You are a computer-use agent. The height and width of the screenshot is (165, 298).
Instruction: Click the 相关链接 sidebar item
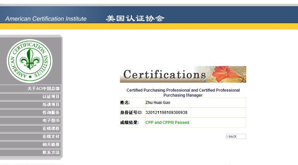pos(30,144)
